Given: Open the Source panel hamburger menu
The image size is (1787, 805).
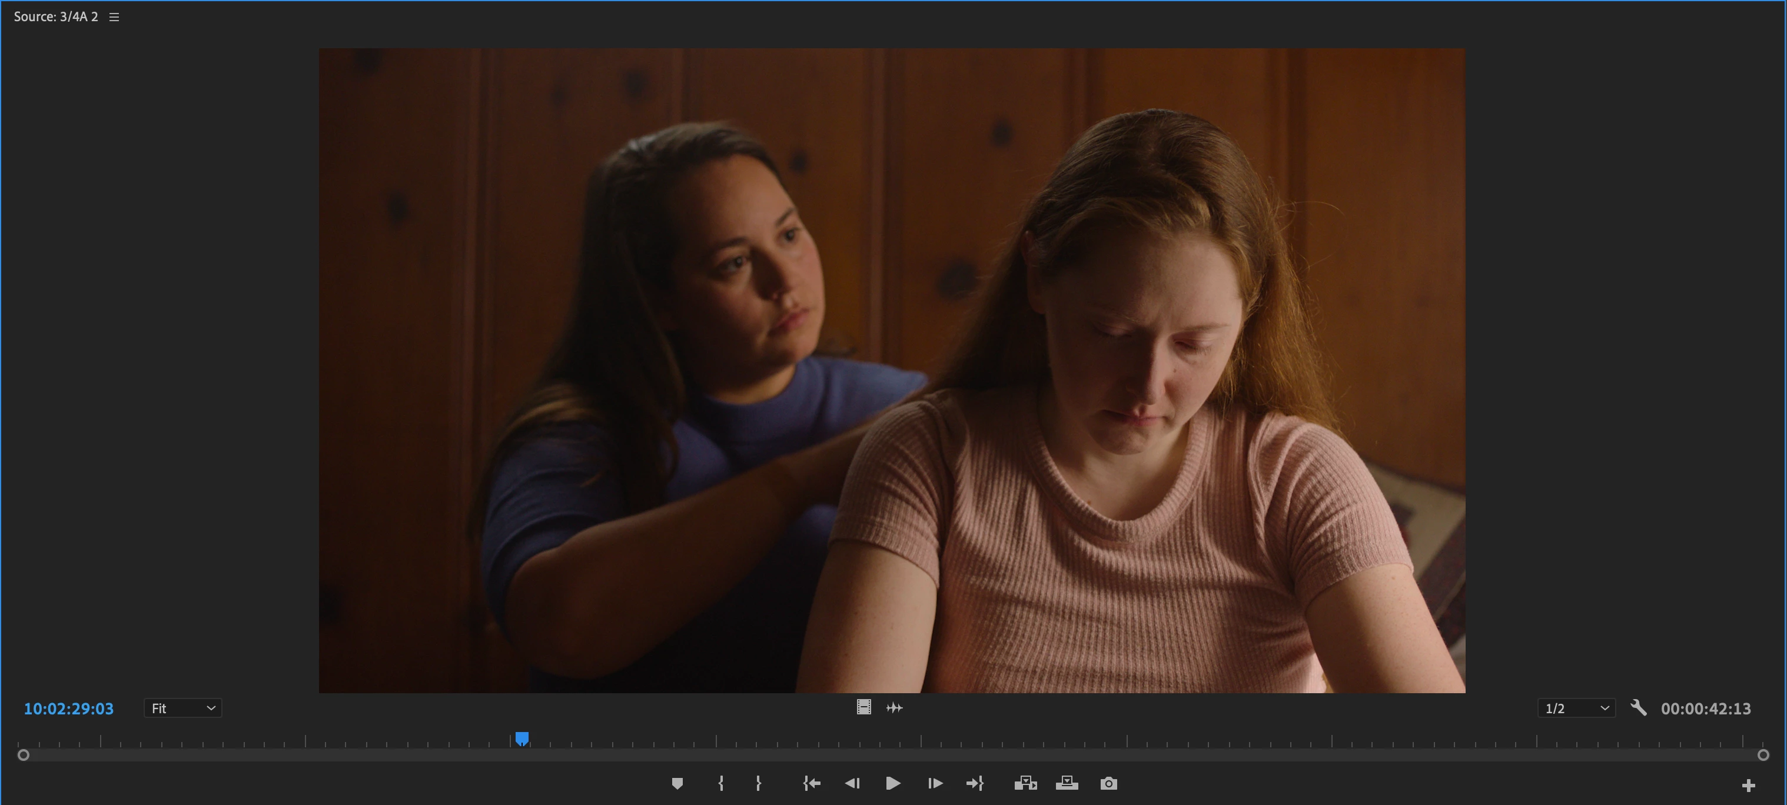Looking at the screenshot, I should pos(114,17).
